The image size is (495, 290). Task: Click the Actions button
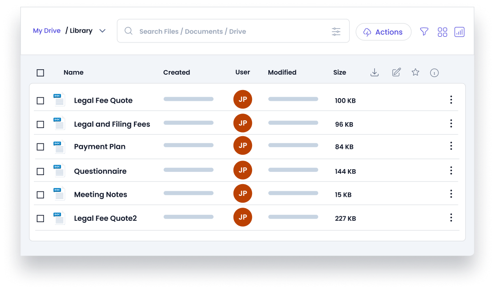pyautogui.click(x=383, y=32)
